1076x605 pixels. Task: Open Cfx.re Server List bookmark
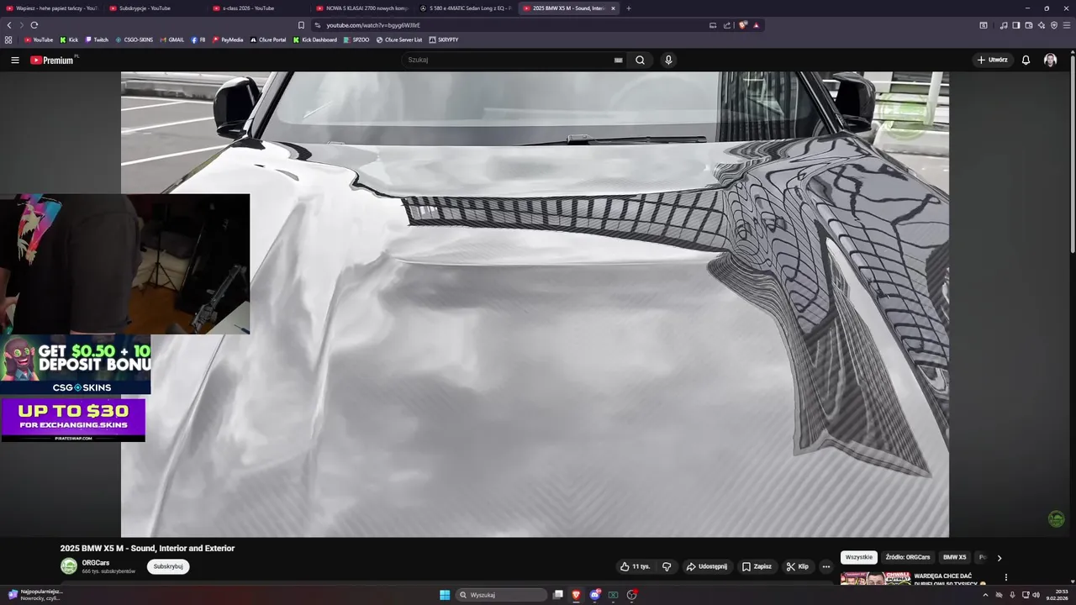[399, 39]
